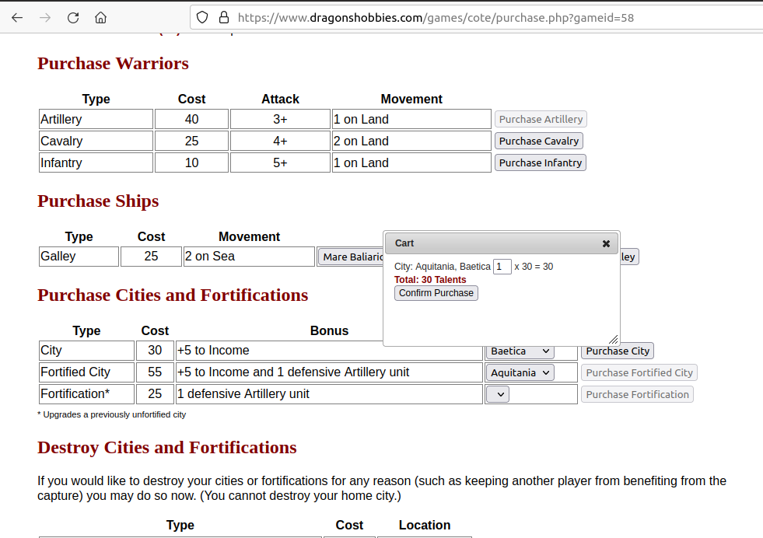Viewport: 763px width, 538px height.
Task: Go back using browser back arrow
Action: (x=17, y=18)
